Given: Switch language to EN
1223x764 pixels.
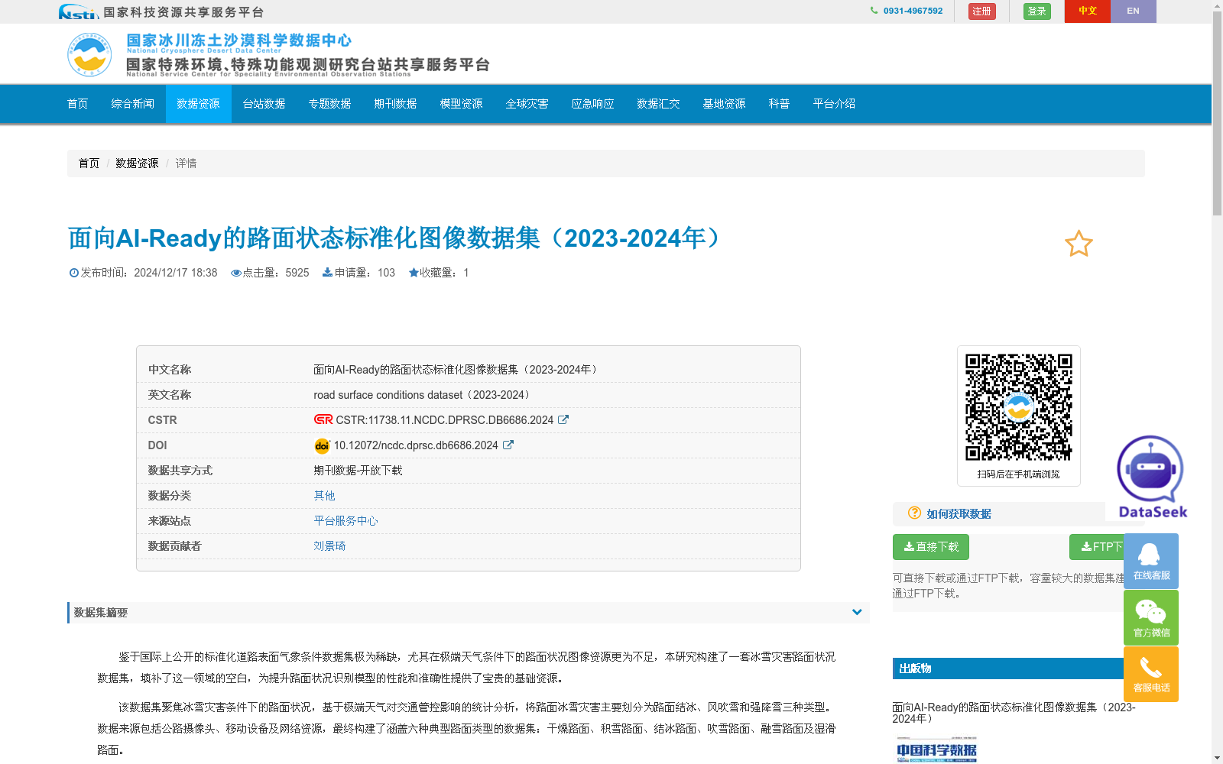Looking at the screenshot, I should [1134, 11].
